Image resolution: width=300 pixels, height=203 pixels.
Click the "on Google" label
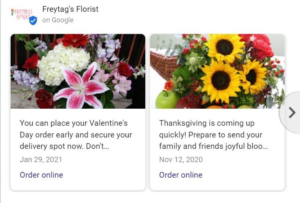click(x=58, y=20)
